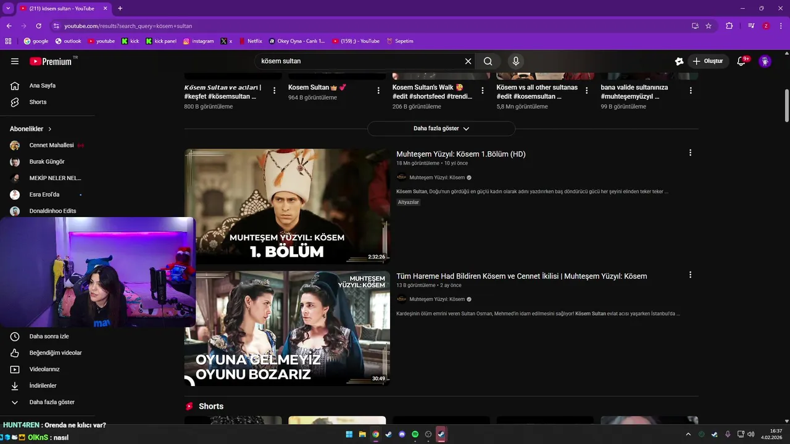The width and height of the screenshot is (790, 444).
Task: Expand Daha fazla göster under Shorts row
Action: (441, 128)
